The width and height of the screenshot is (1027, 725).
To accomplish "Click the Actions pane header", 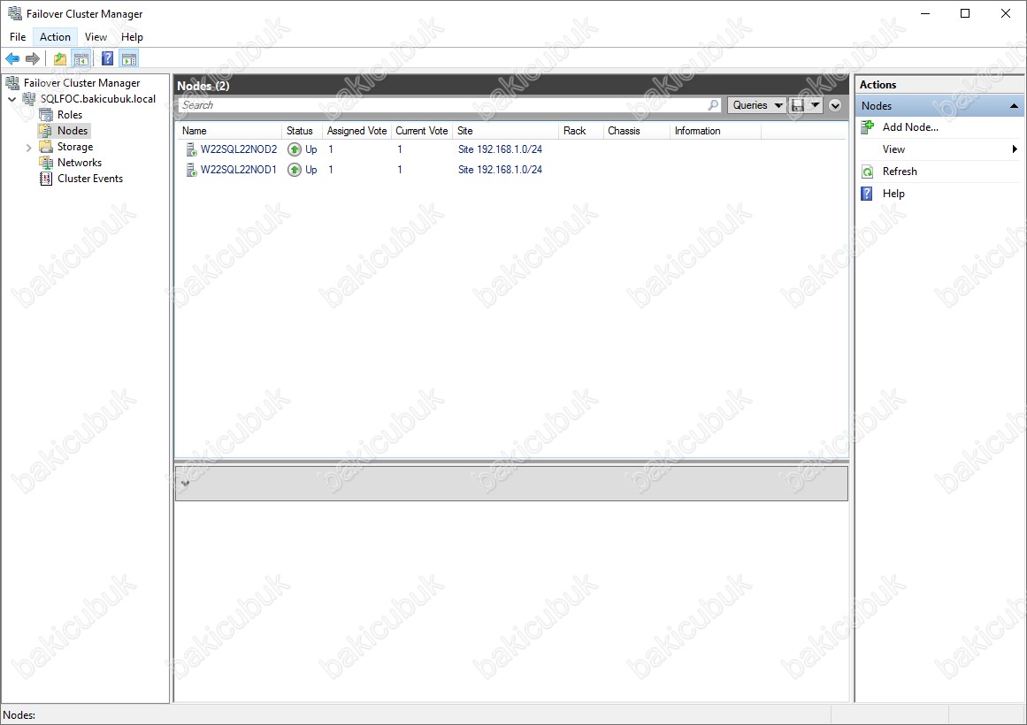I will (x=940, y=85).
